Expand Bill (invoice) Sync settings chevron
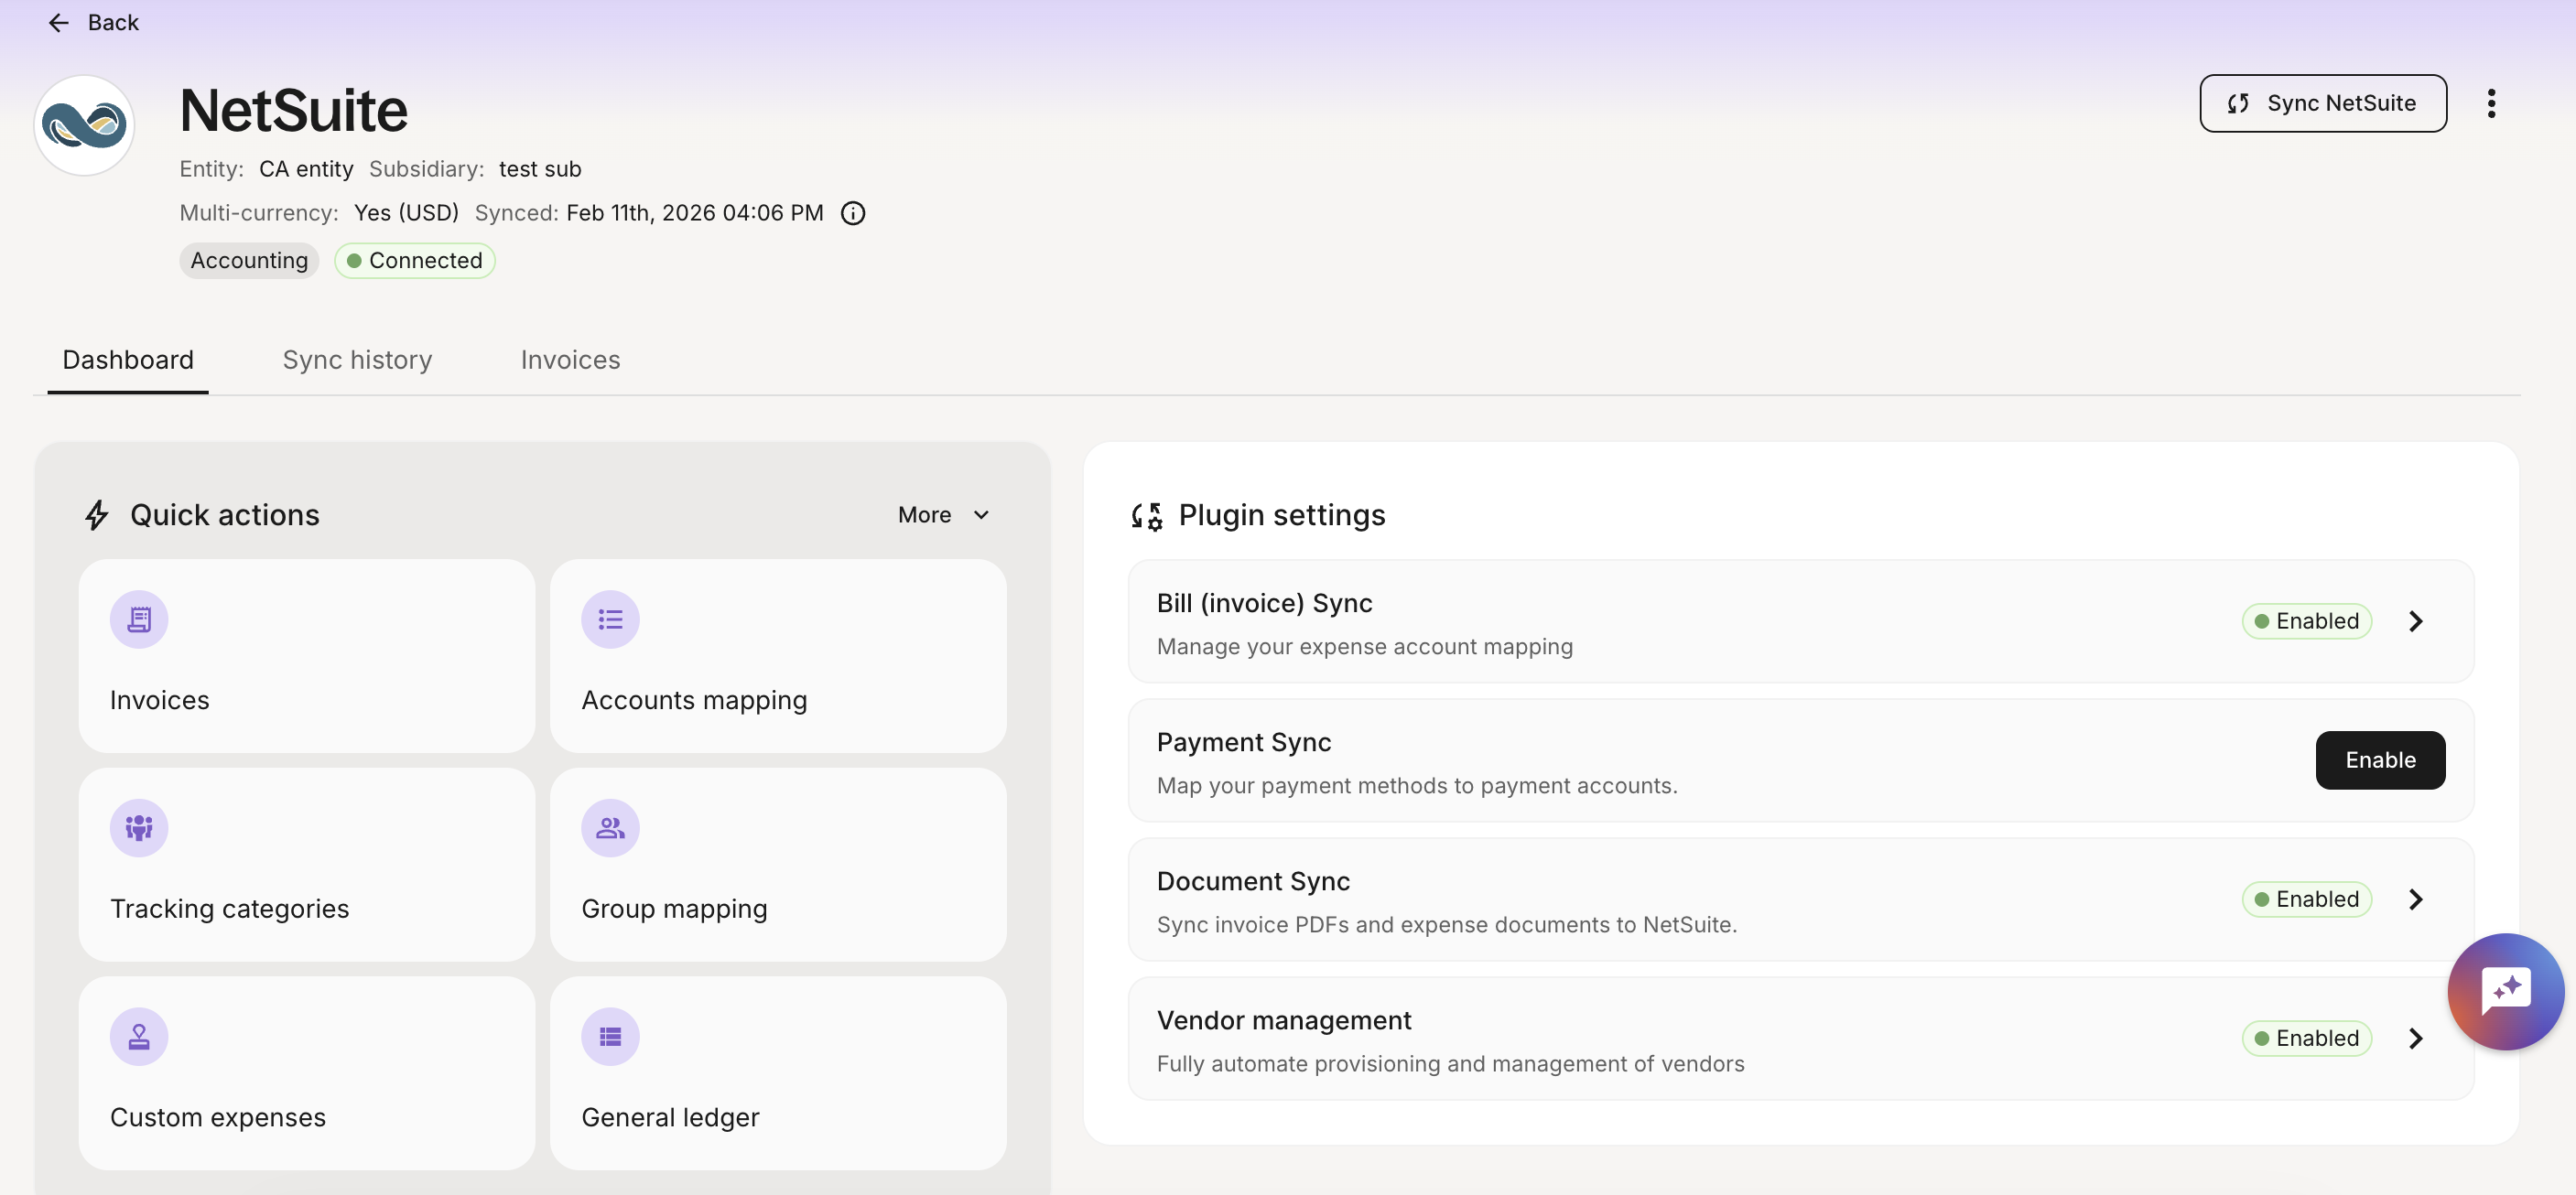2576x1195 pixels. point(2415,621)
